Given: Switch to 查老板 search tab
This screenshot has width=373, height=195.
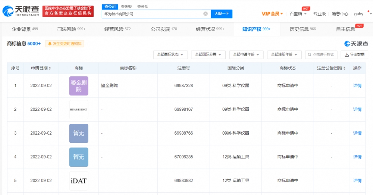Looking at the screenshot, I should pyautogui.click(x=126, y=7).
